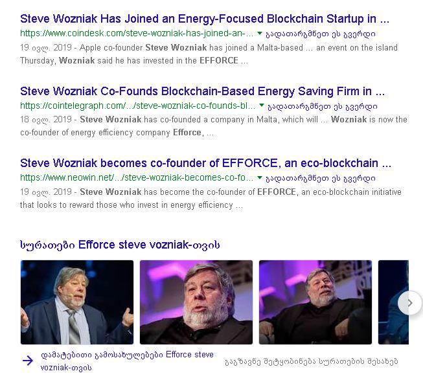Open the close-up Wozniak photo with purple background
Screen dimensions: 423x380
(196, 302)
